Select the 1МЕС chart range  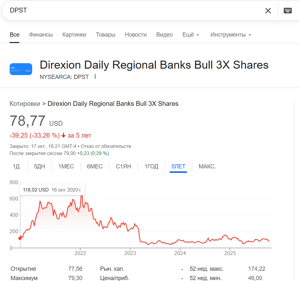click(x=66, y=166)
